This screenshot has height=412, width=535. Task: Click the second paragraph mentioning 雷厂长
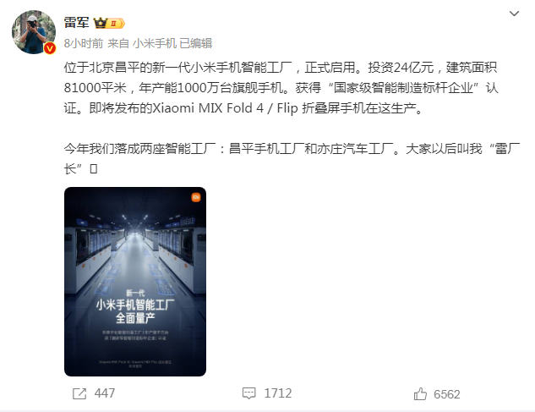[292, 158]
